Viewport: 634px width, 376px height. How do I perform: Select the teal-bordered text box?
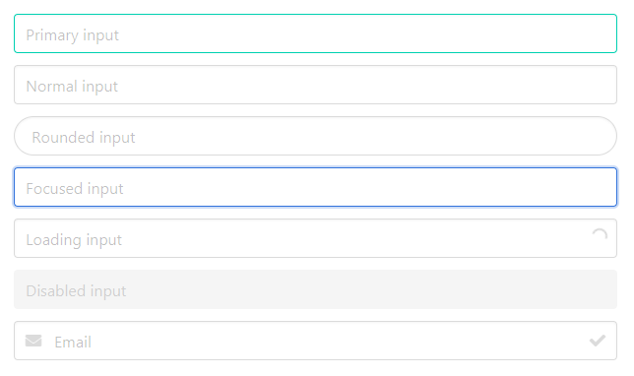point(315,33)
